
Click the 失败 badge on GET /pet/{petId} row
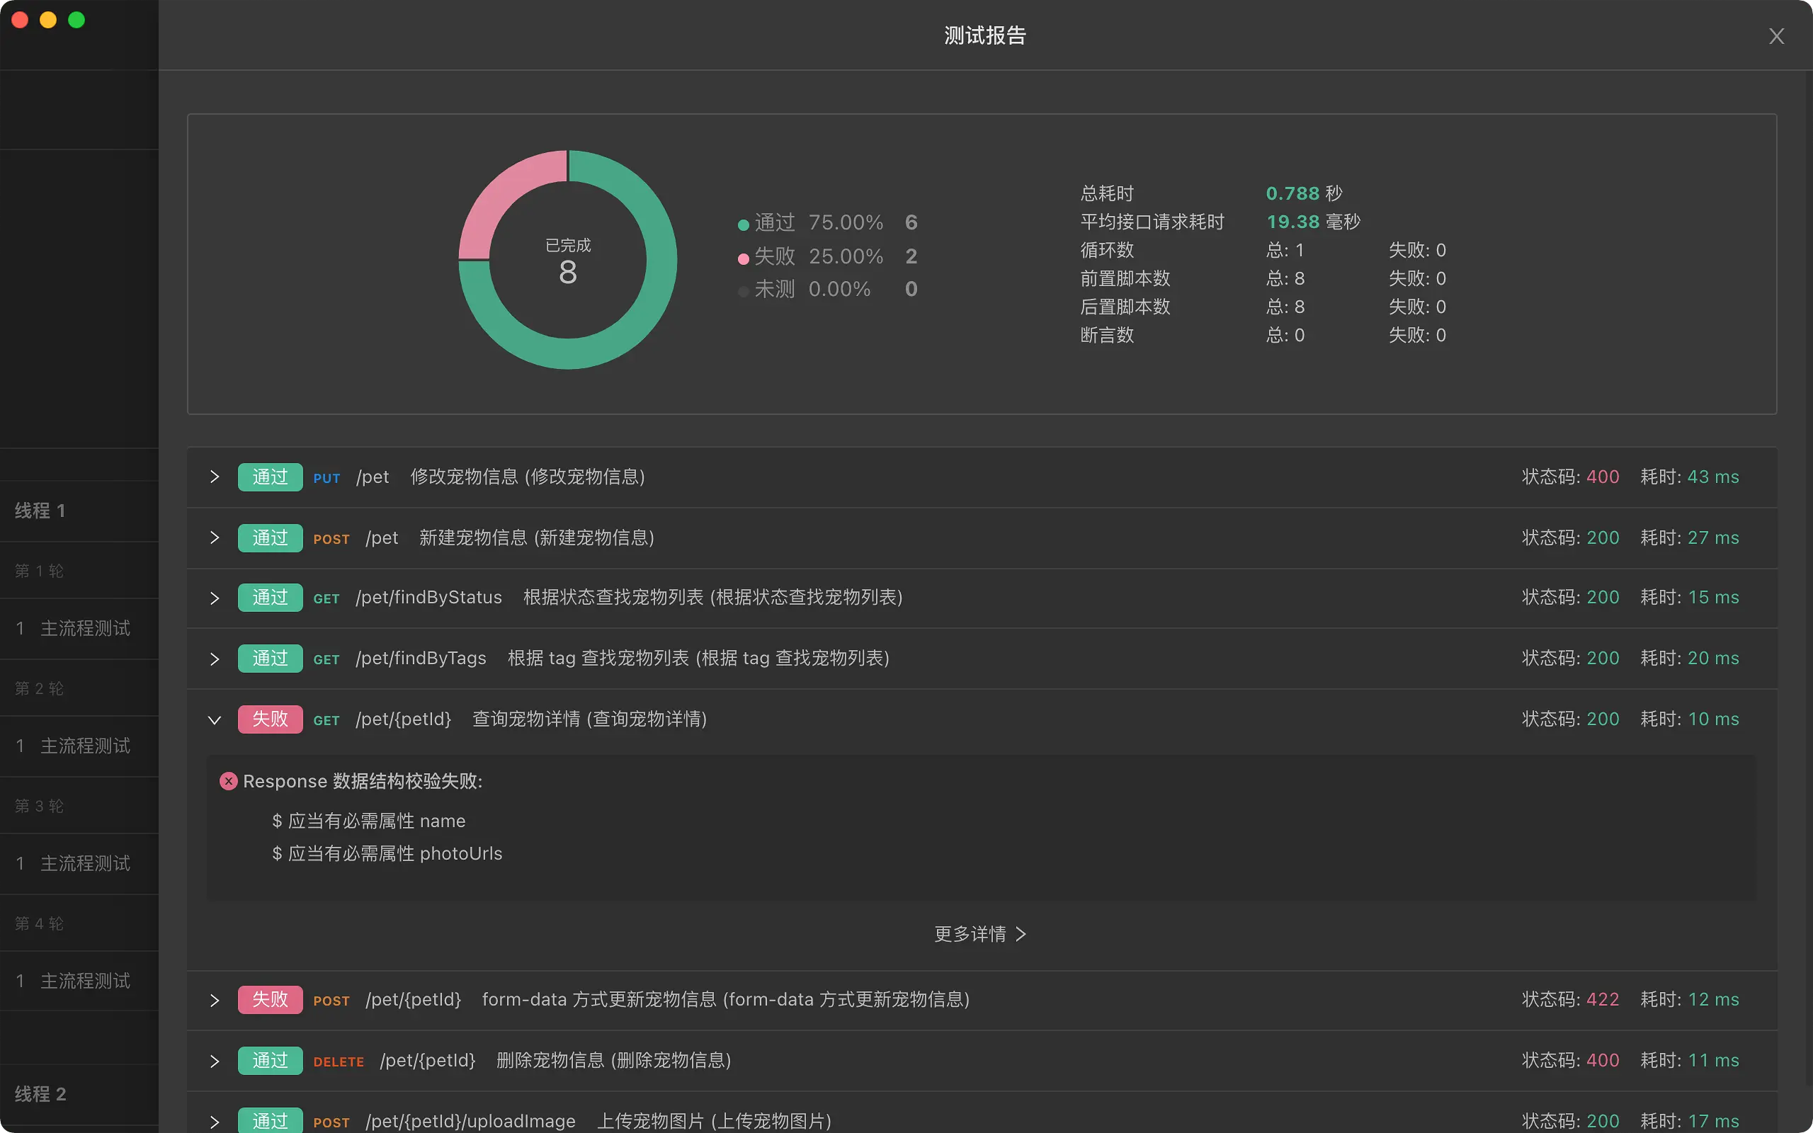270,719
